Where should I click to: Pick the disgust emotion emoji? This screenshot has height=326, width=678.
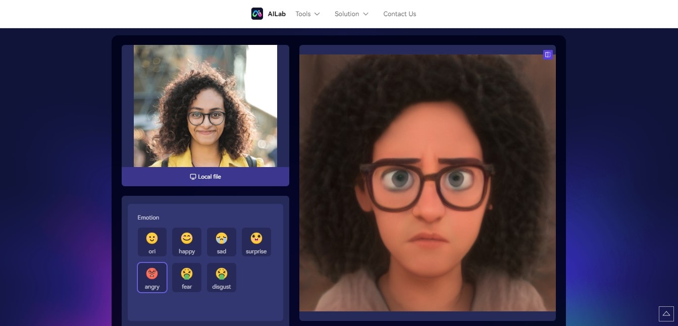tap(222, 277)
